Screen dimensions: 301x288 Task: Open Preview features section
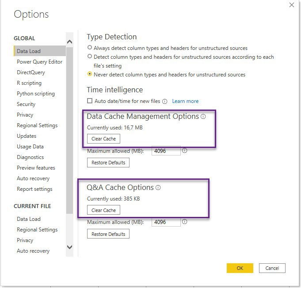[x=36, y=168]
